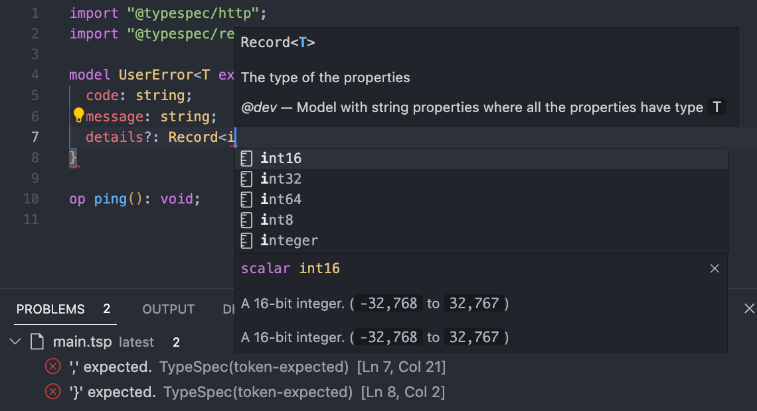The height and width of the screenshot is (411, 757).
Task: Click the main.tsp file icon in Problems
Action: [x=37, y=342]
